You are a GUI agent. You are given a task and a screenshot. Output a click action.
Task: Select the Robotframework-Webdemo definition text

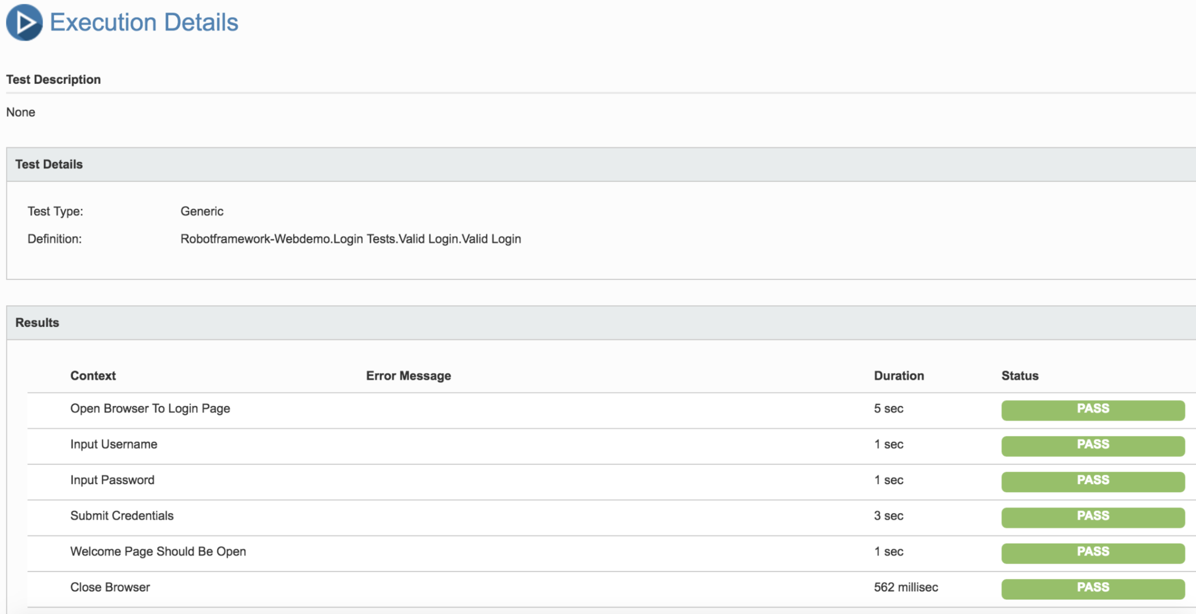(351, 239)
